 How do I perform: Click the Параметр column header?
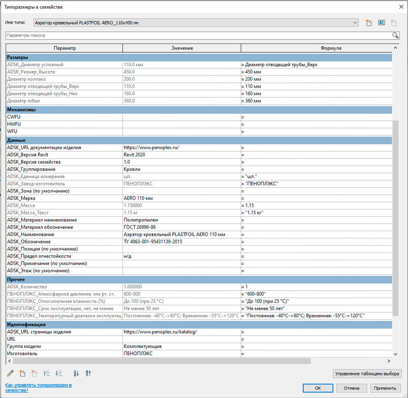tap(64, 48)
